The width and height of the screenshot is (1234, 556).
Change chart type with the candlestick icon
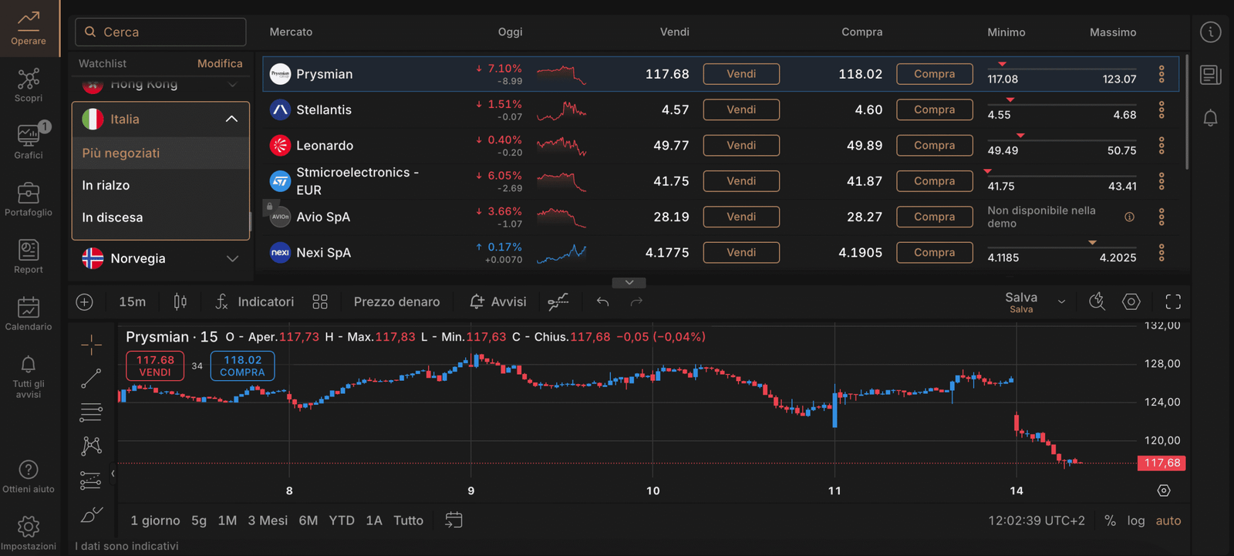[x=180, y=302]
